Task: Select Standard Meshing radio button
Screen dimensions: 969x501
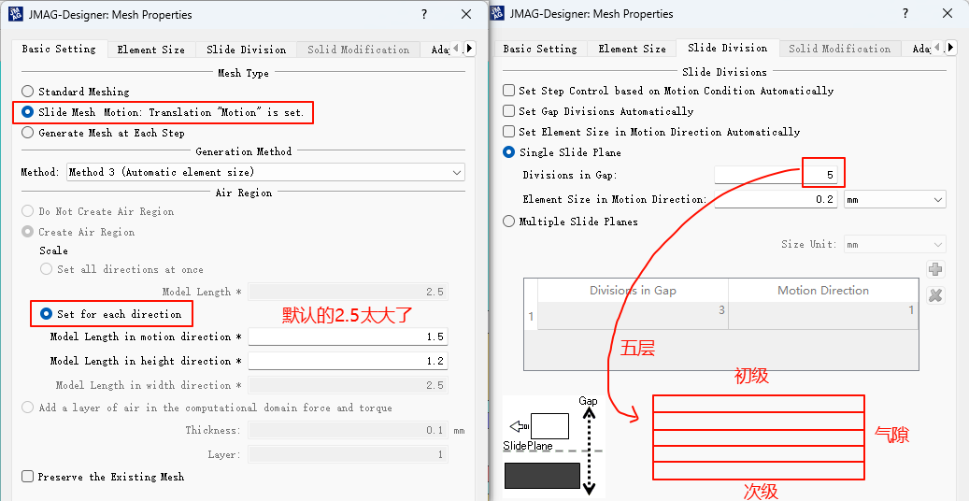Action: [28, 92]
